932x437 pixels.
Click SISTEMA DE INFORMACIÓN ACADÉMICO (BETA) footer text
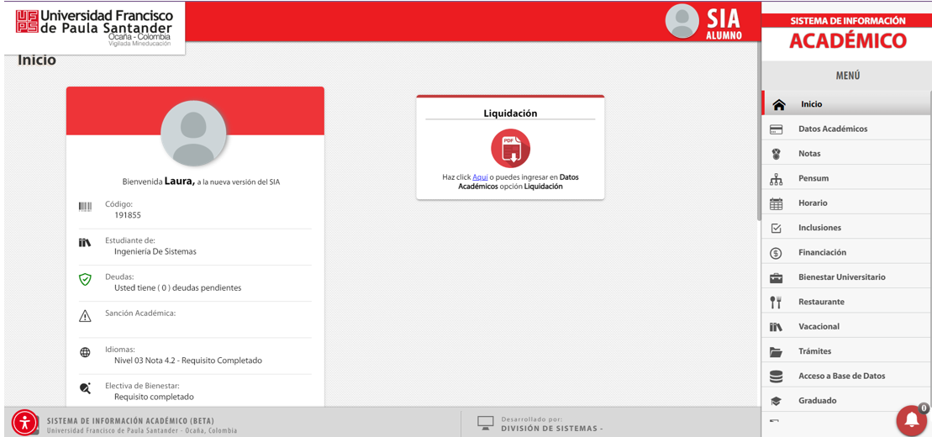click(x=130, y=421)
